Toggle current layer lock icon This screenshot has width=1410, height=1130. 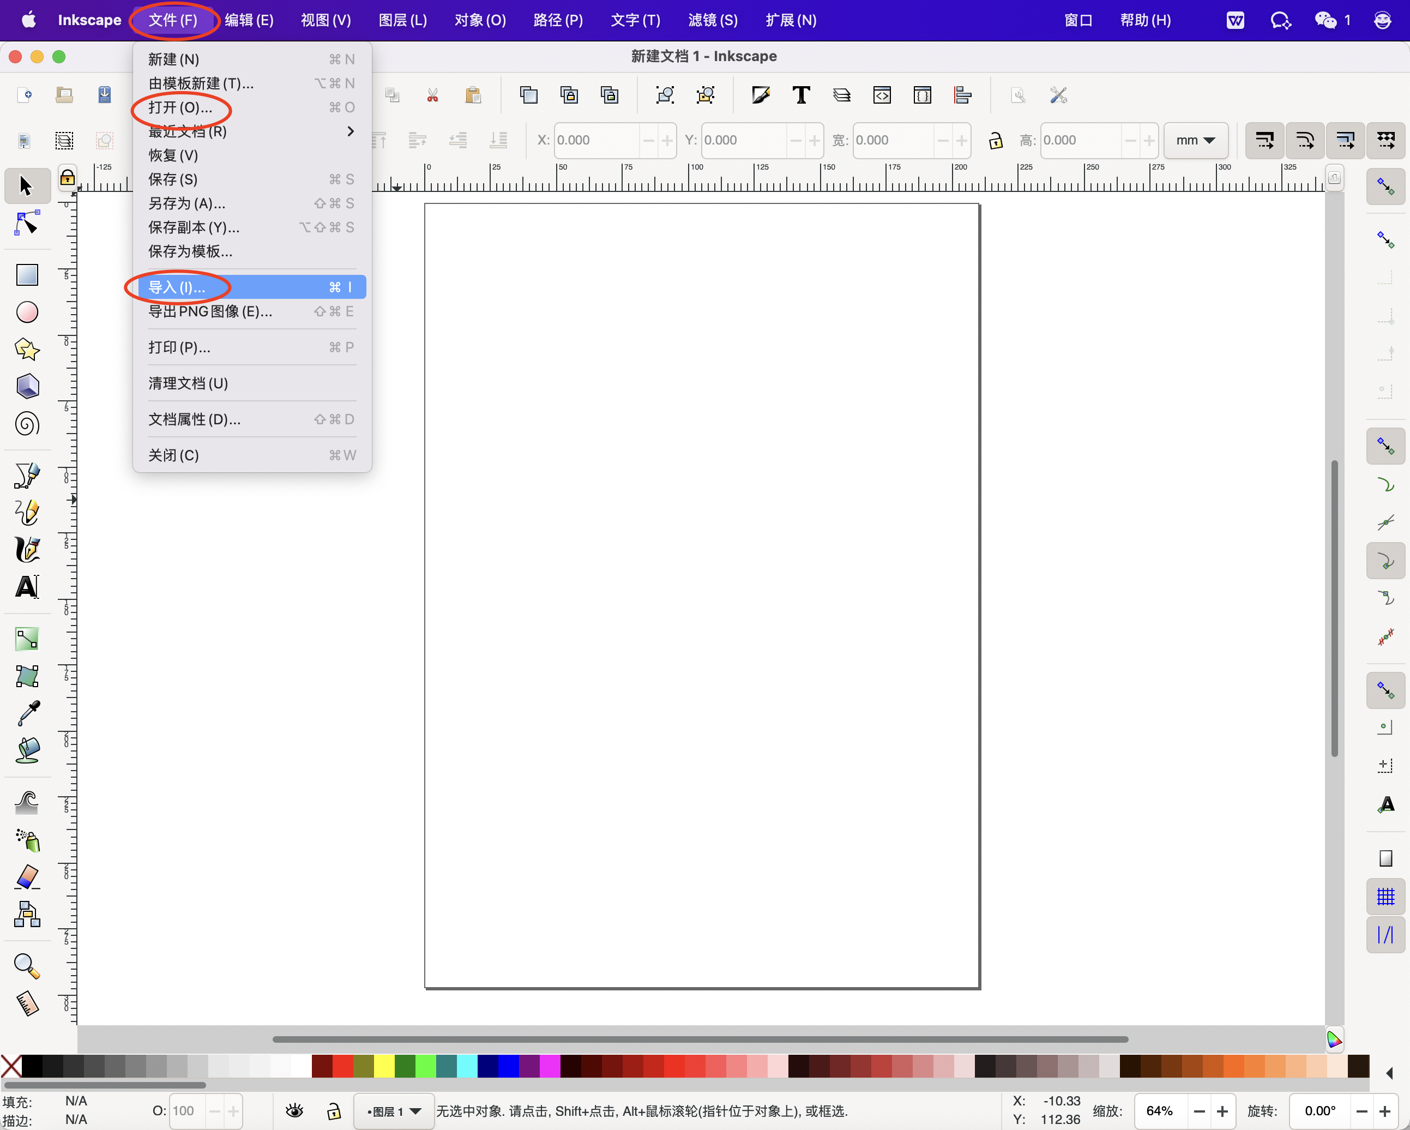click(334, 1110)
